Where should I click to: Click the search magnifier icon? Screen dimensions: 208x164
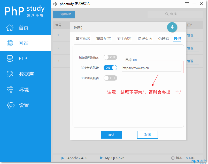pos(167,14)
